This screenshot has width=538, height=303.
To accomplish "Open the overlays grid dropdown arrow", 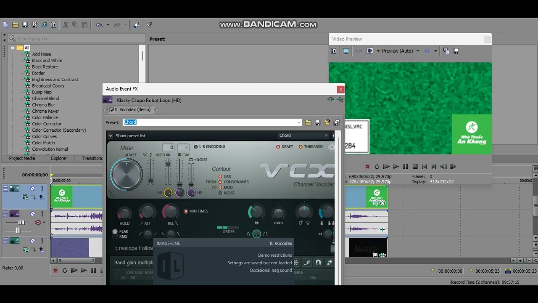I will [435, 51].
